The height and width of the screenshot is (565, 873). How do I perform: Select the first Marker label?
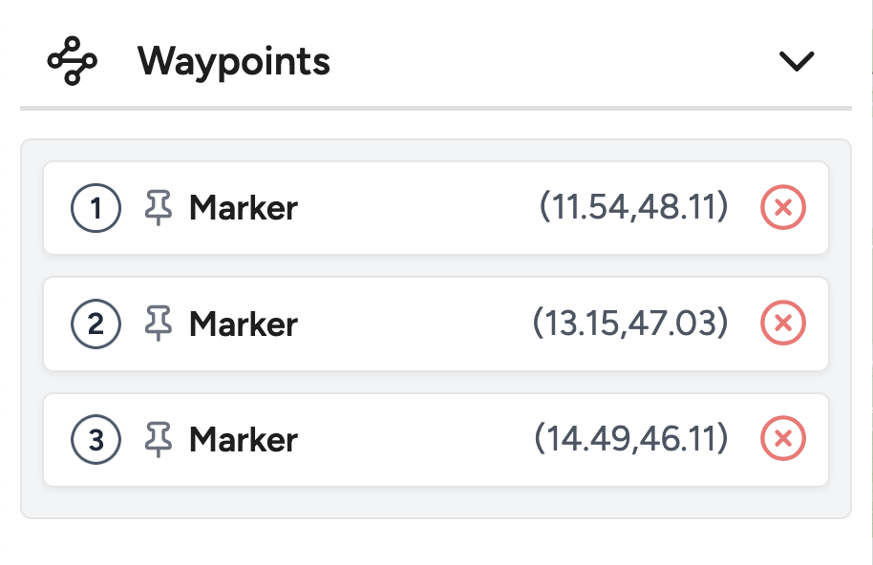[244, 208]
